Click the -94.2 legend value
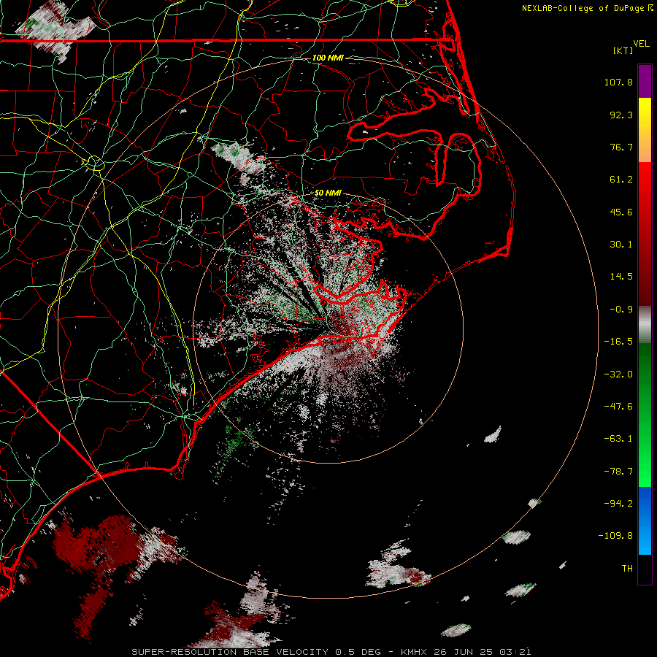This screenshot has height=657, width=657. point(618,503)
